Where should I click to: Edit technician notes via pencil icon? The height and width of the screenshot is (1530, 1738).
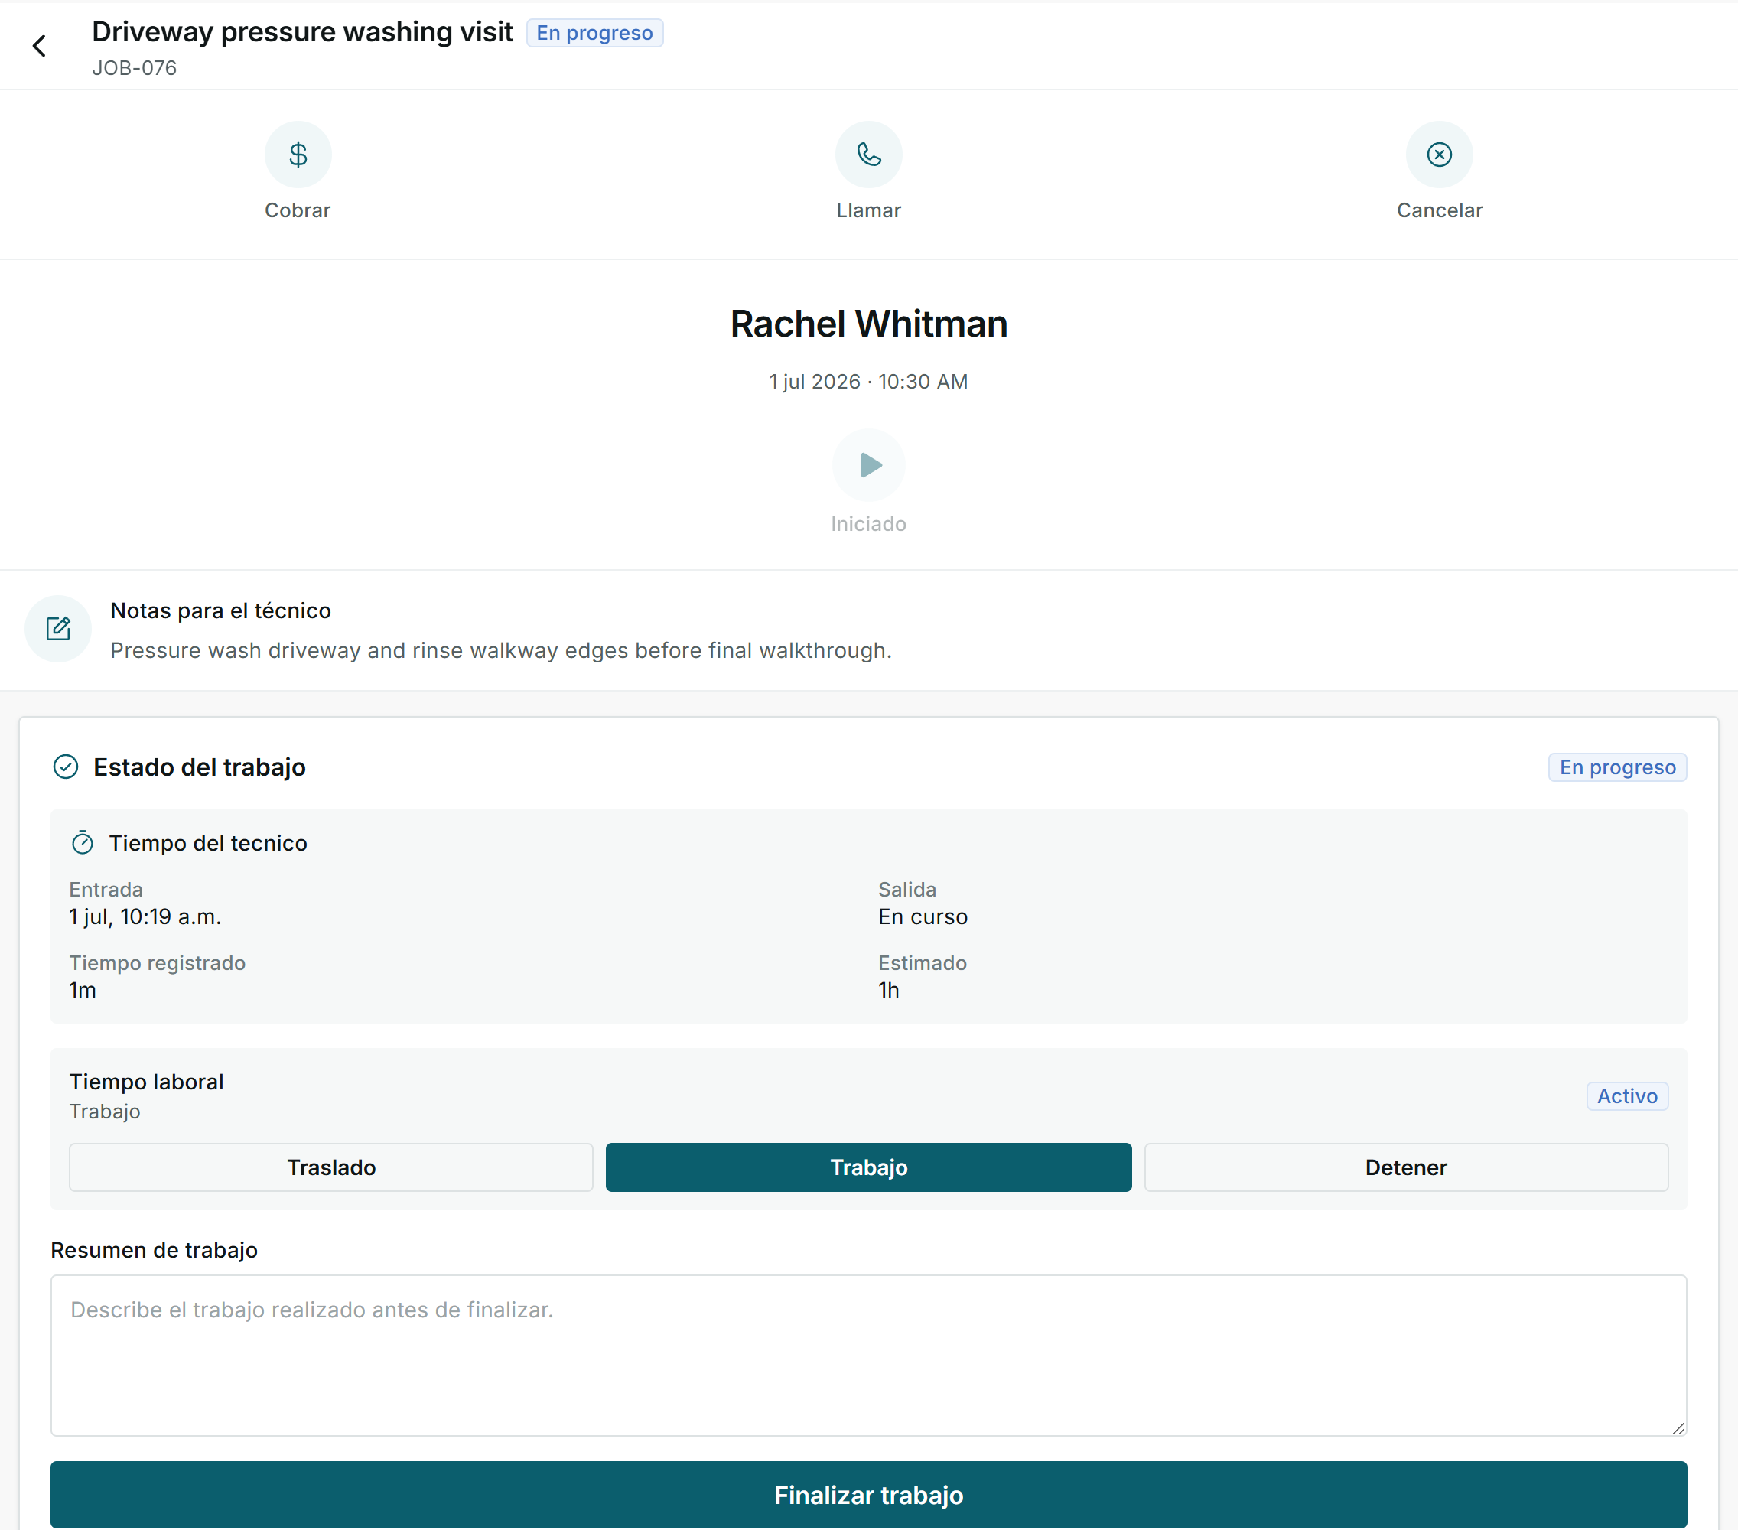point(58,629)
